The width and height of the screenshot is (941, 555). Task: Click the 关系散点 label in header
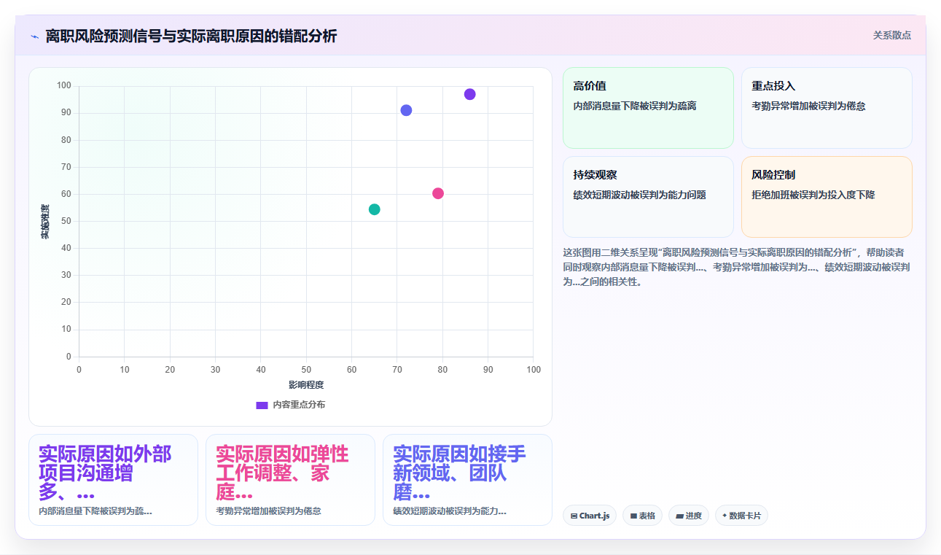click(892, 35)
